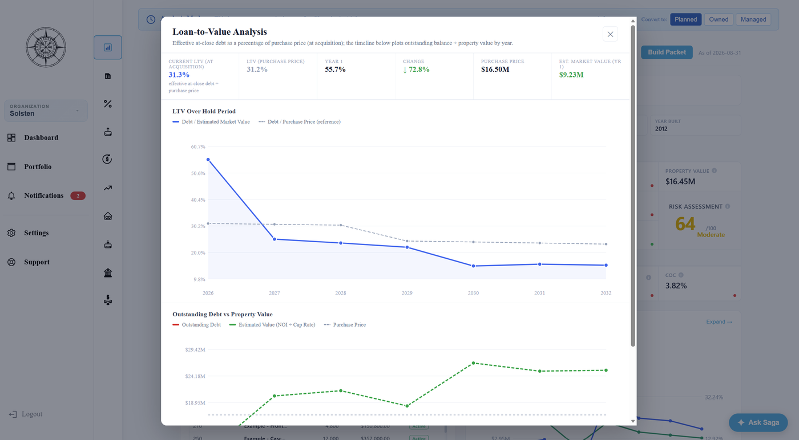The image size is (799, 440).
Task: Click the Year Built 2012 field
Action: point(696,125)
